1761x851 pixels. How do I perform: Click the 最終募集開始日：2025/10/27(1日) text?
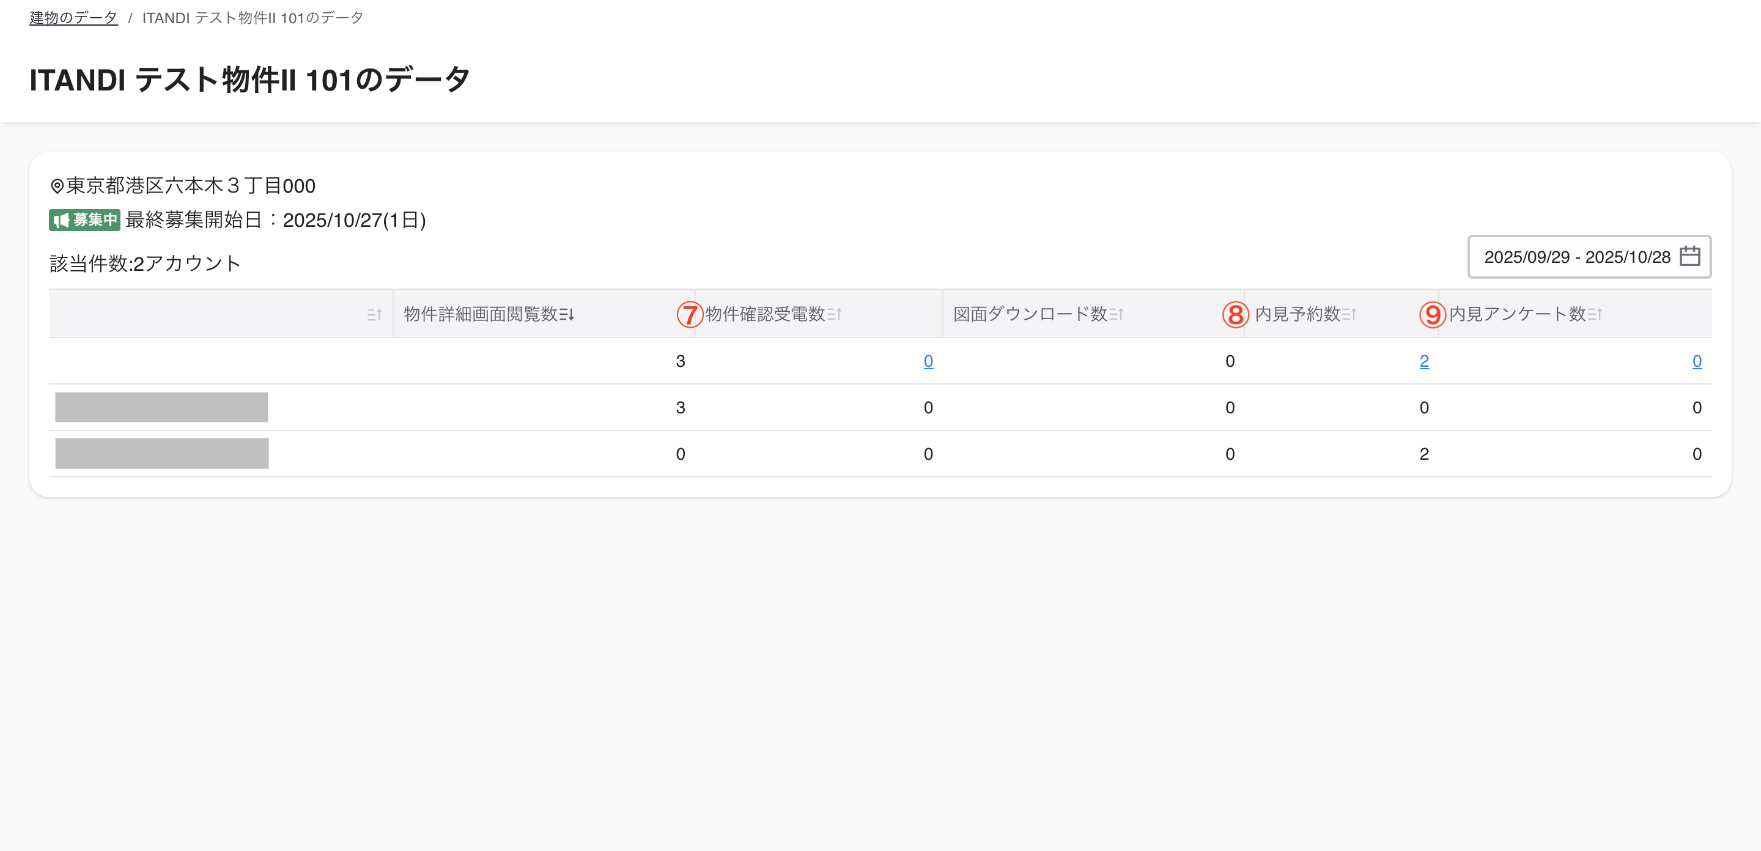click(276, 220)
